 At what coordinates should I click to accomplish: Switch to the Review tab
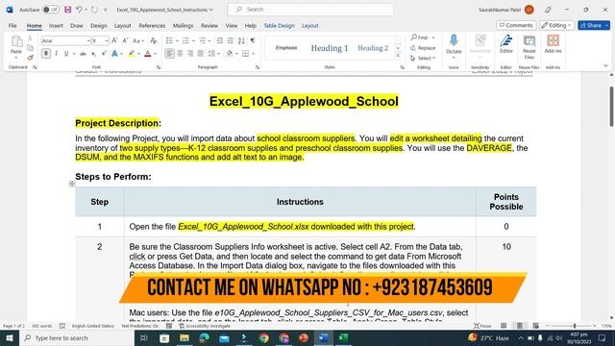(x=209, y=26)
